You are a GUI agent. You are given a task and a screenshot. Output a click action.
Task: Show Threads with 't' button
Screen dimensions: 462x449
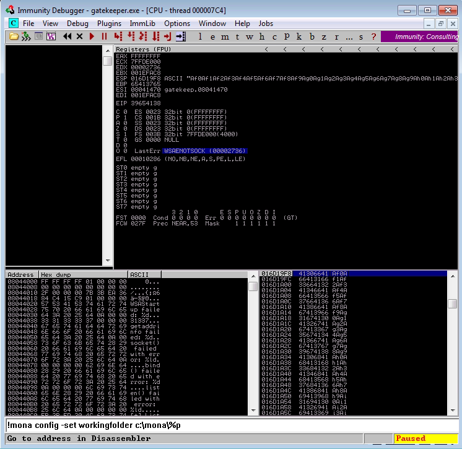pos(237,37)
